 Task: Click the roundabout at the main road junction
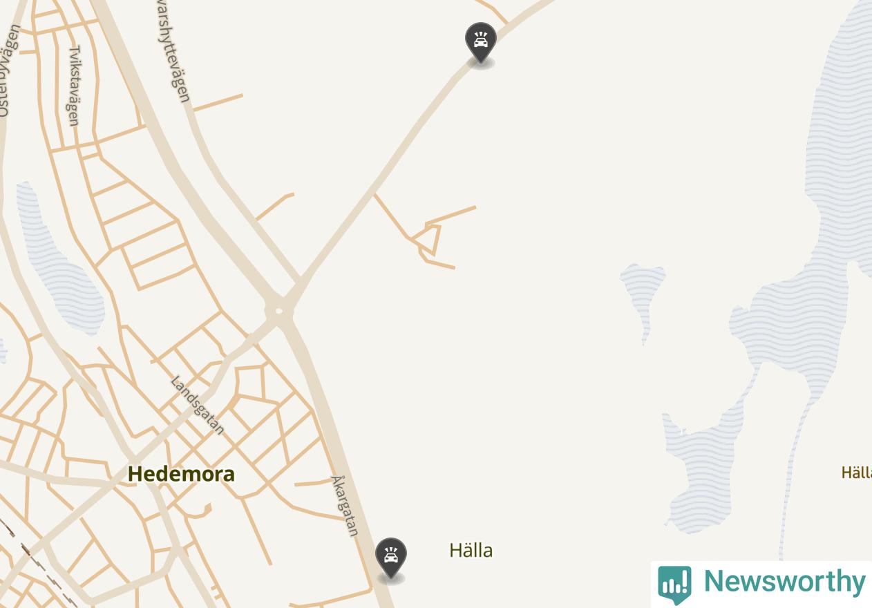278,312
